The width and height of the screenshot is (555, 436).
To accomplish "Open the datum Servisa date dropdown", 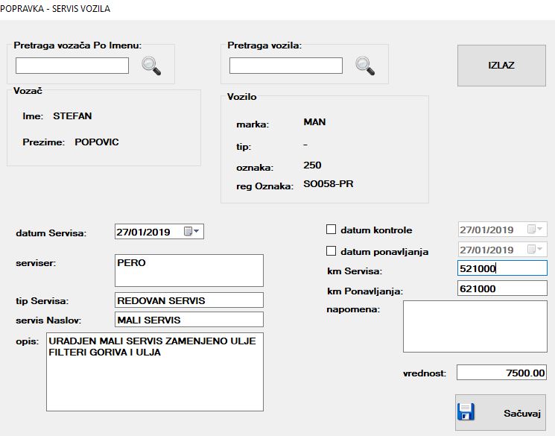I will tap(197, 232).
